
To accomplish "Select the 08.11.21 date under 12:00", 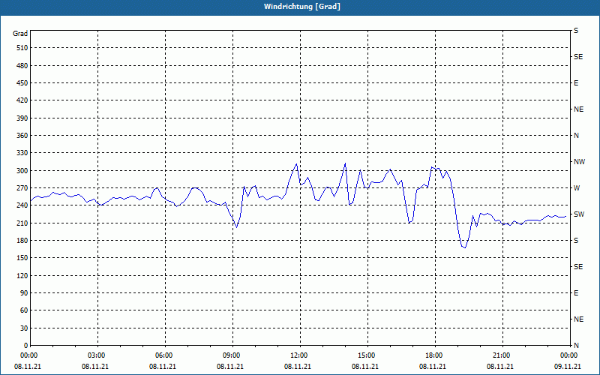I will 297,367.
